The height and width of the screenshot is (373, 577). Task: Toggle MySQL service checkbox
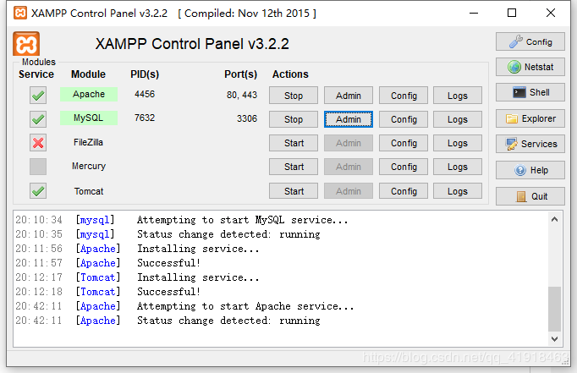[x=38, y=119]
